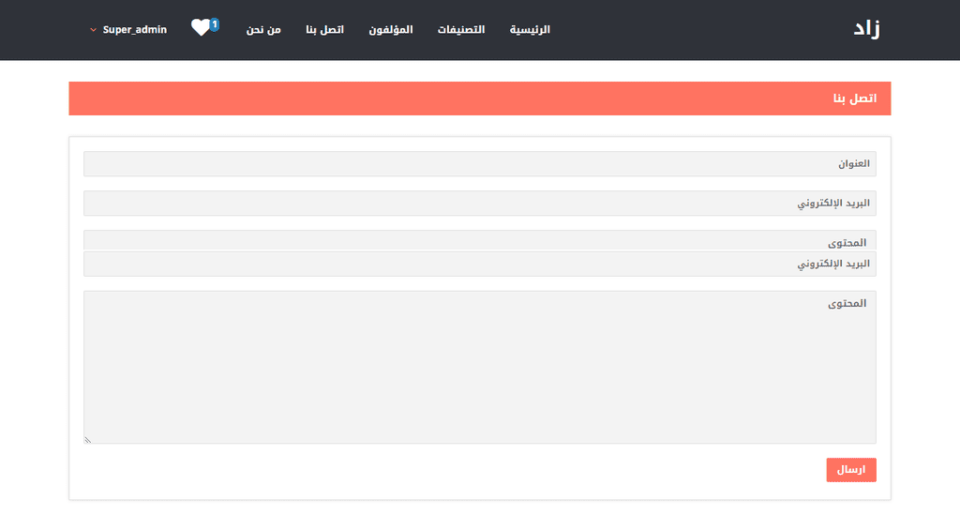Focus the العنوان input field

coord(479,163)
